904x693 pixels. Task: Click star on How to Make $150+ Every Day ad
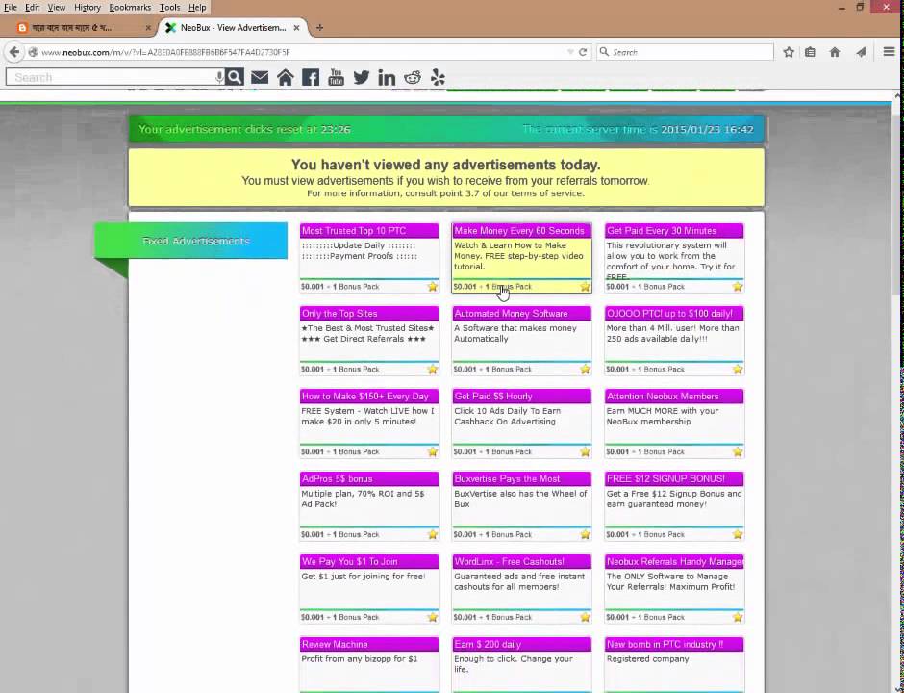coord(433,451)
